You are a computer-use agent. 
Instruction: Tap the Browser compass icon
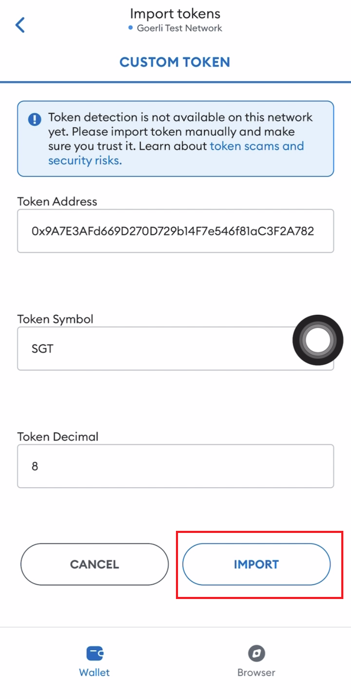256,653
